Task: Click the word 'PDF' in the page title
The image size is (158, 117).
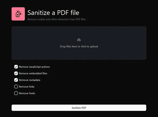Action: click(63, 13)
